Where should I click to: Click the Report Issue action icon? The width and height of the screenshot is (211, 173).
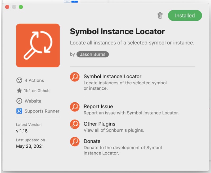pyautogui.click(x=75, y=107)
